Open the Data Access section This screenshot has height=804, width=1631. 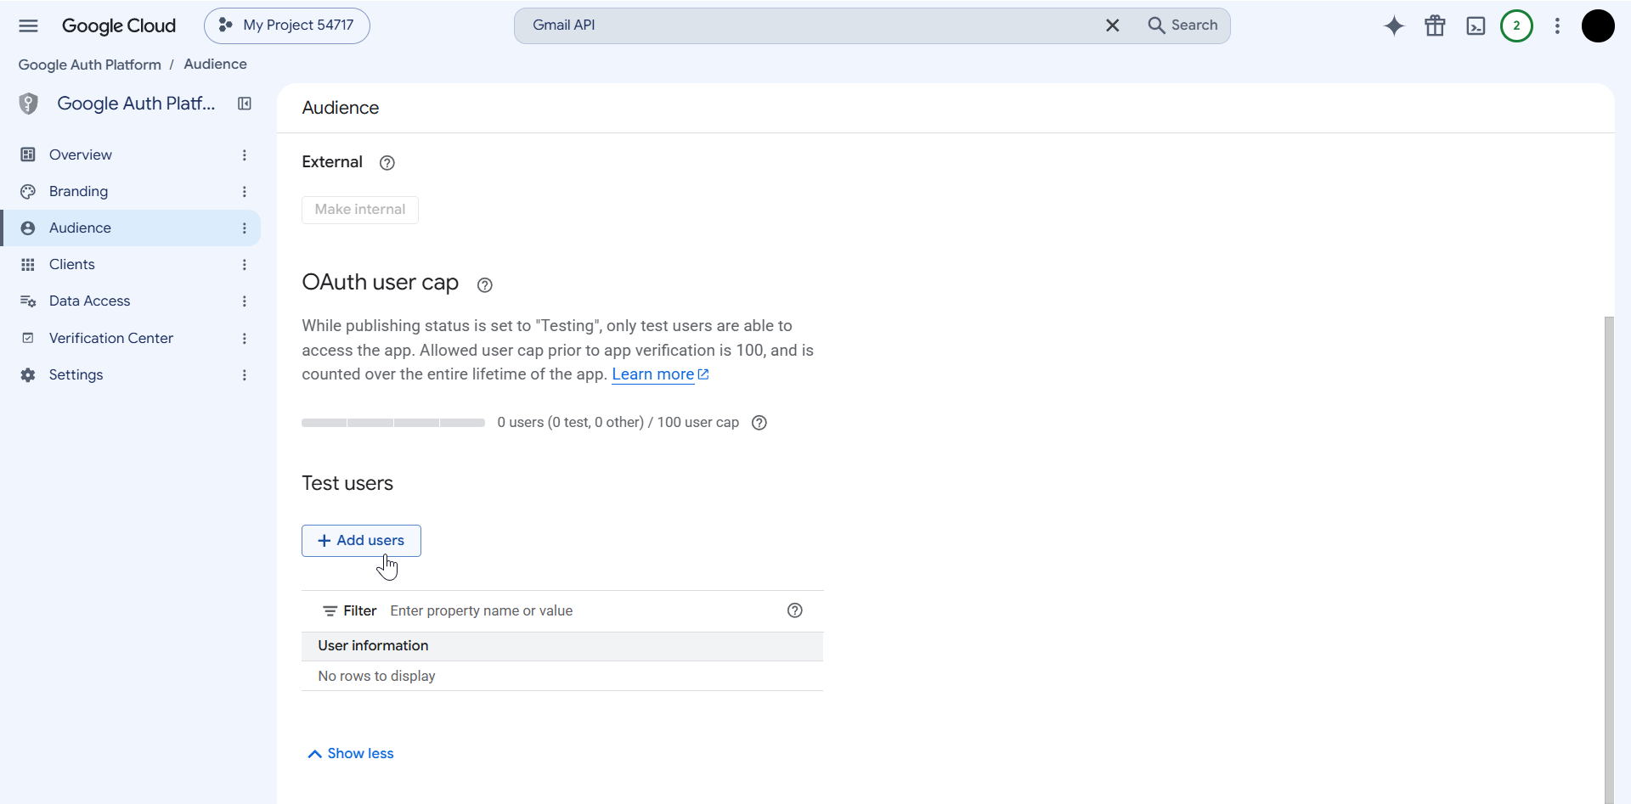coord(89,301)
